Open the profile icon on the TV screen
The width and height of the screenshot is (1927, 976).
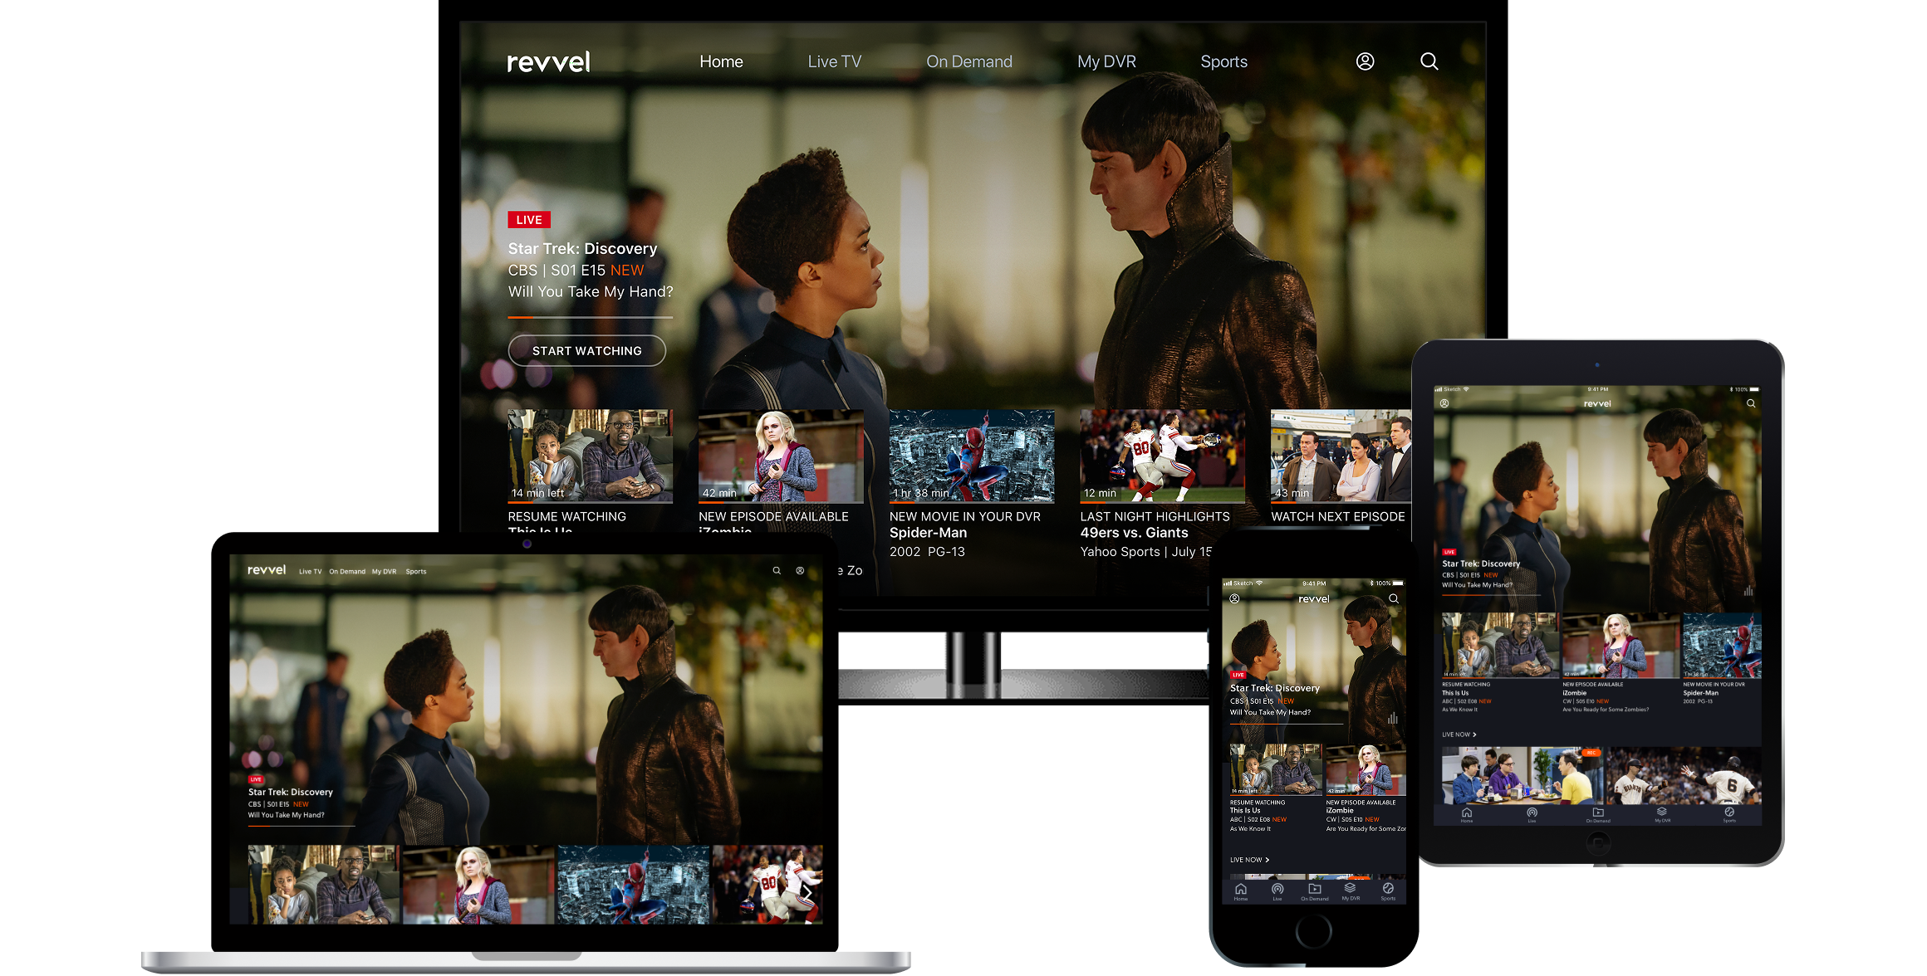coord(1365,61)
